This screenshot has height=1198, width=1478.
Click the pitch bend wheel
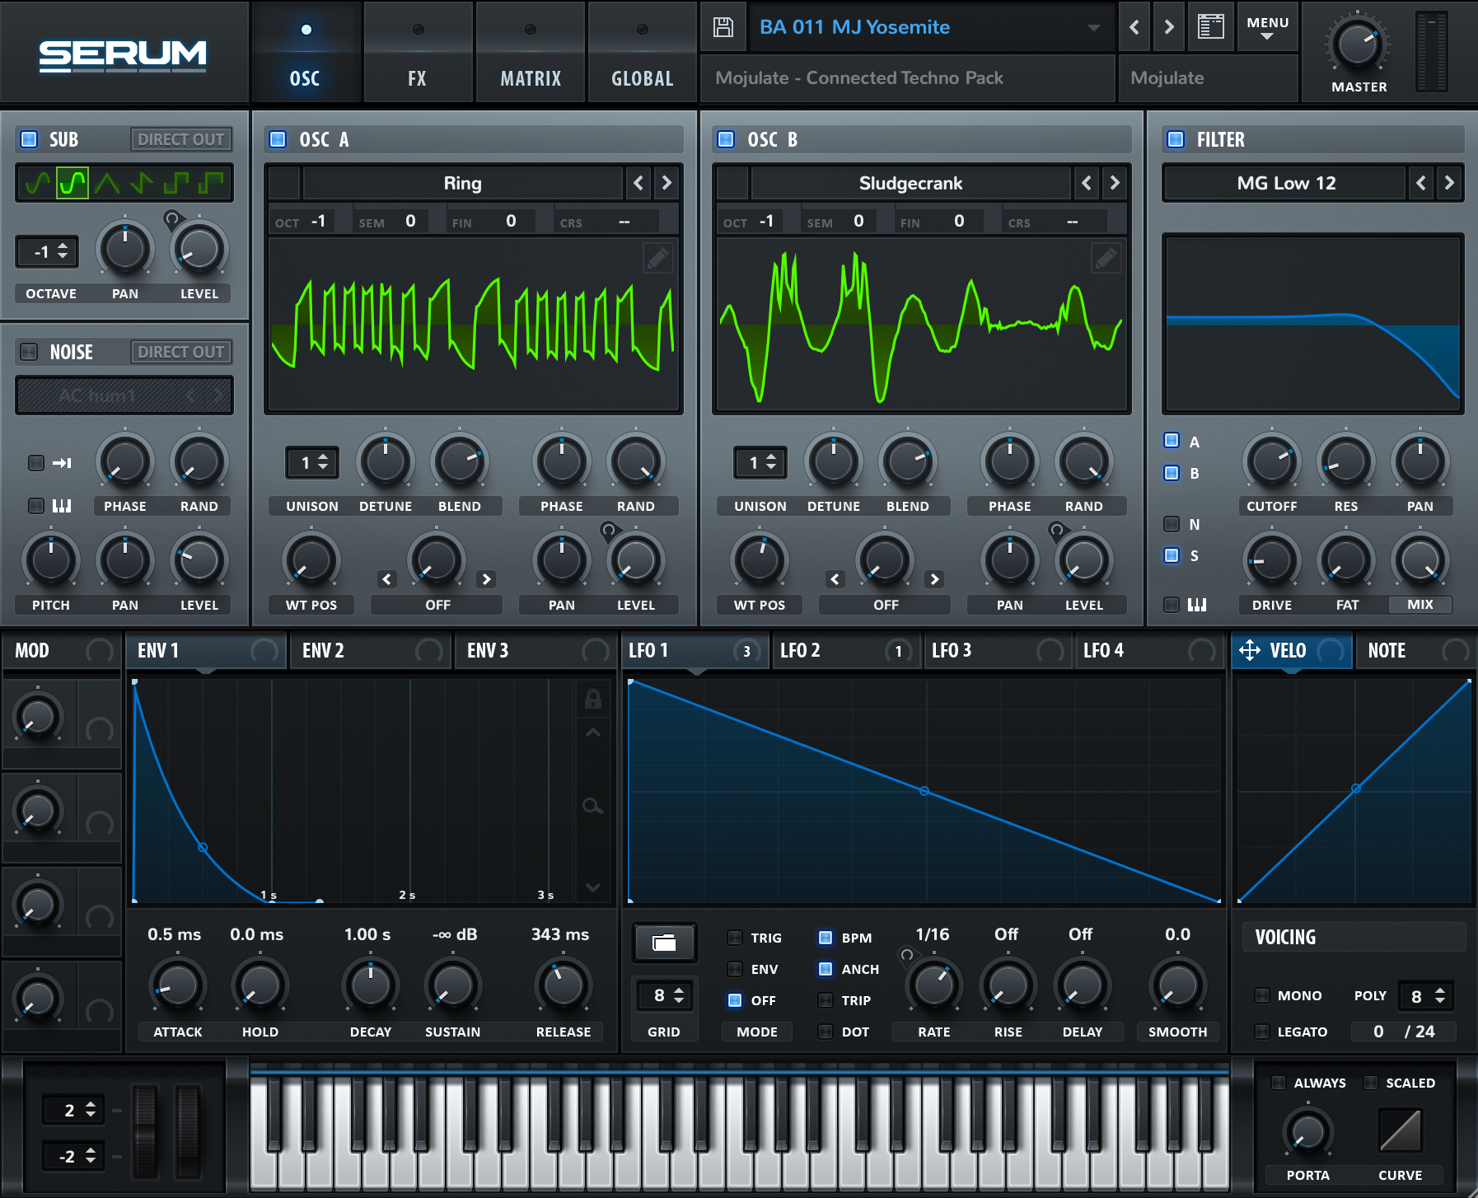pyautogui.click(x=145, y=1131)
